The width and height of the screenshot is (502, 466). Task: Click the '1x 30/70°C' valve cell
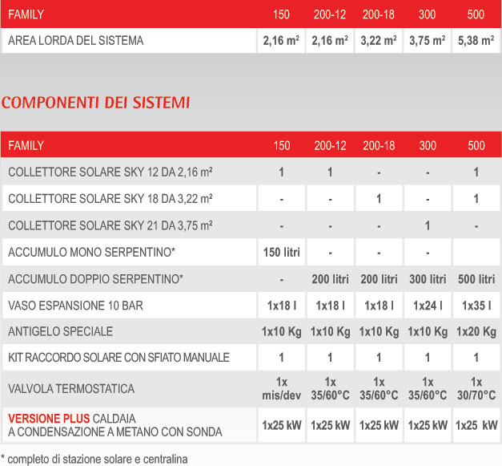point(476,389)
